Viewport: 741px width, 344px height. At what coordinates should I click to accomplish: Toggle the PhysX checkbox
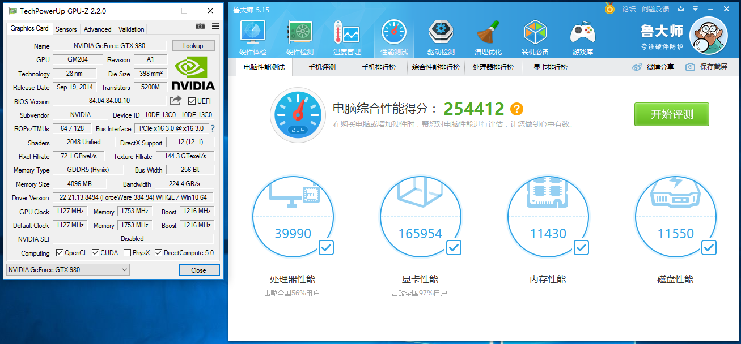[x=128, y=253]
